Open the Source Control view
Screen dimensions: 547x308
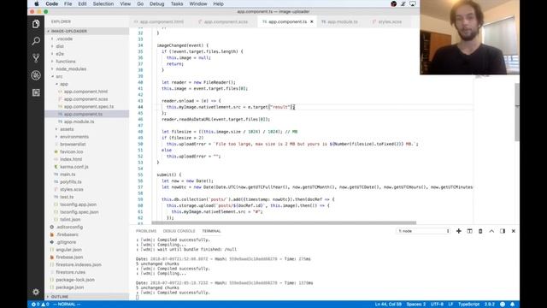pos(36,58)
